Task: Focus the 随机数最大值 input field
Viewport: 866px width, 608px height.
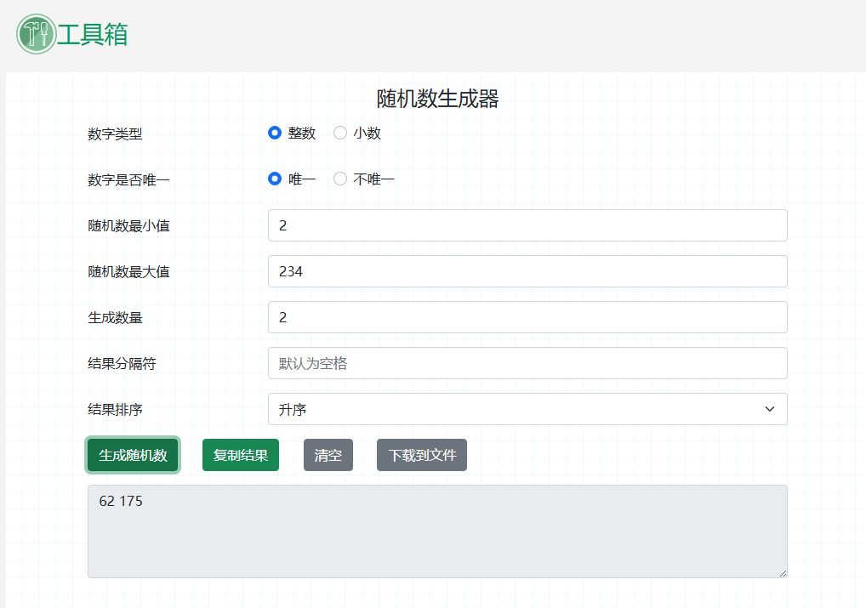Action: tap(527, 271)
